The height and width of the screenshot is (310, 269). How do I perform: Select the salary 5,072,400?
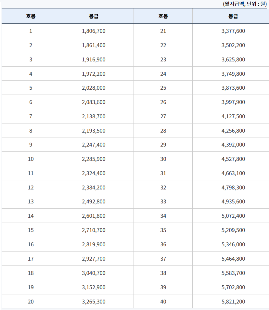click(233, 216)
